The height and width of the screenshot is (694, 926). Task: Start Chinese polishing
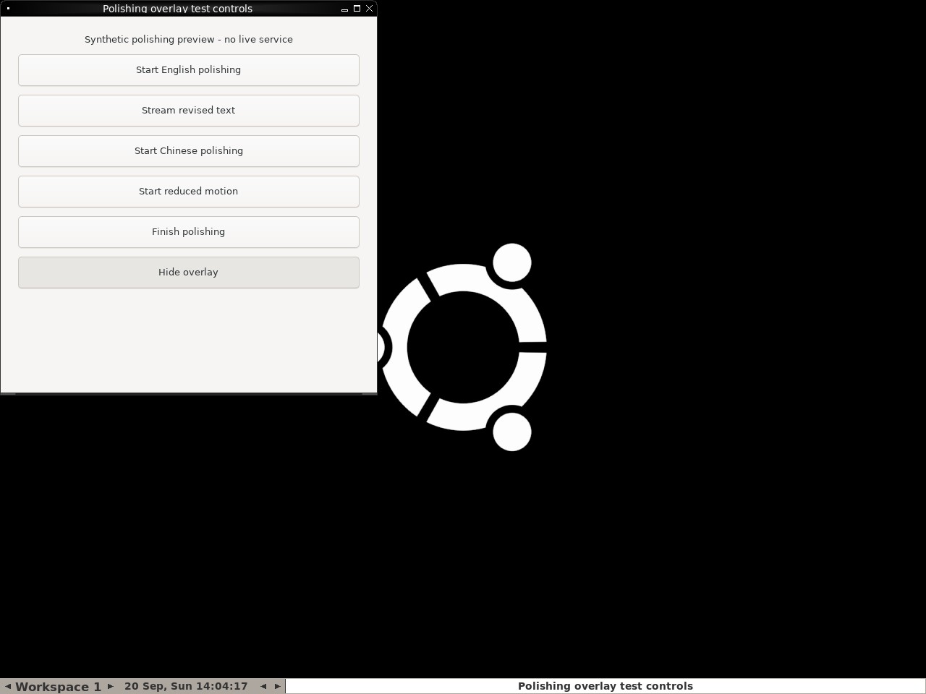[x=188, y=151]
